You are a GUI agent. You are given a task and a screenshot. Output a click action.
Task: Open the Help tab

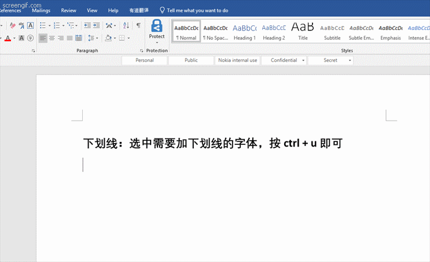pyautogui.click(x=113, y=10)
